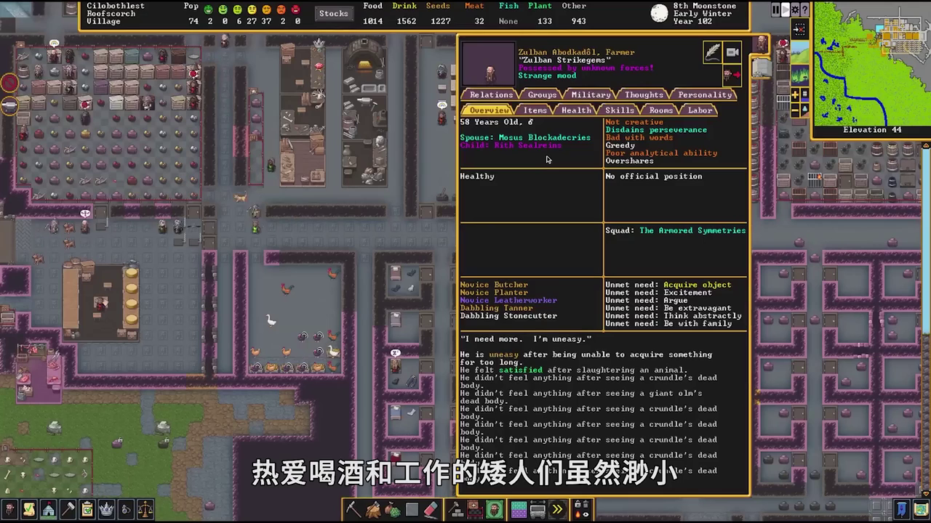Click Zulban's portrait thumbnail
The height and width of the screenshot is (523, 931).
488,64
